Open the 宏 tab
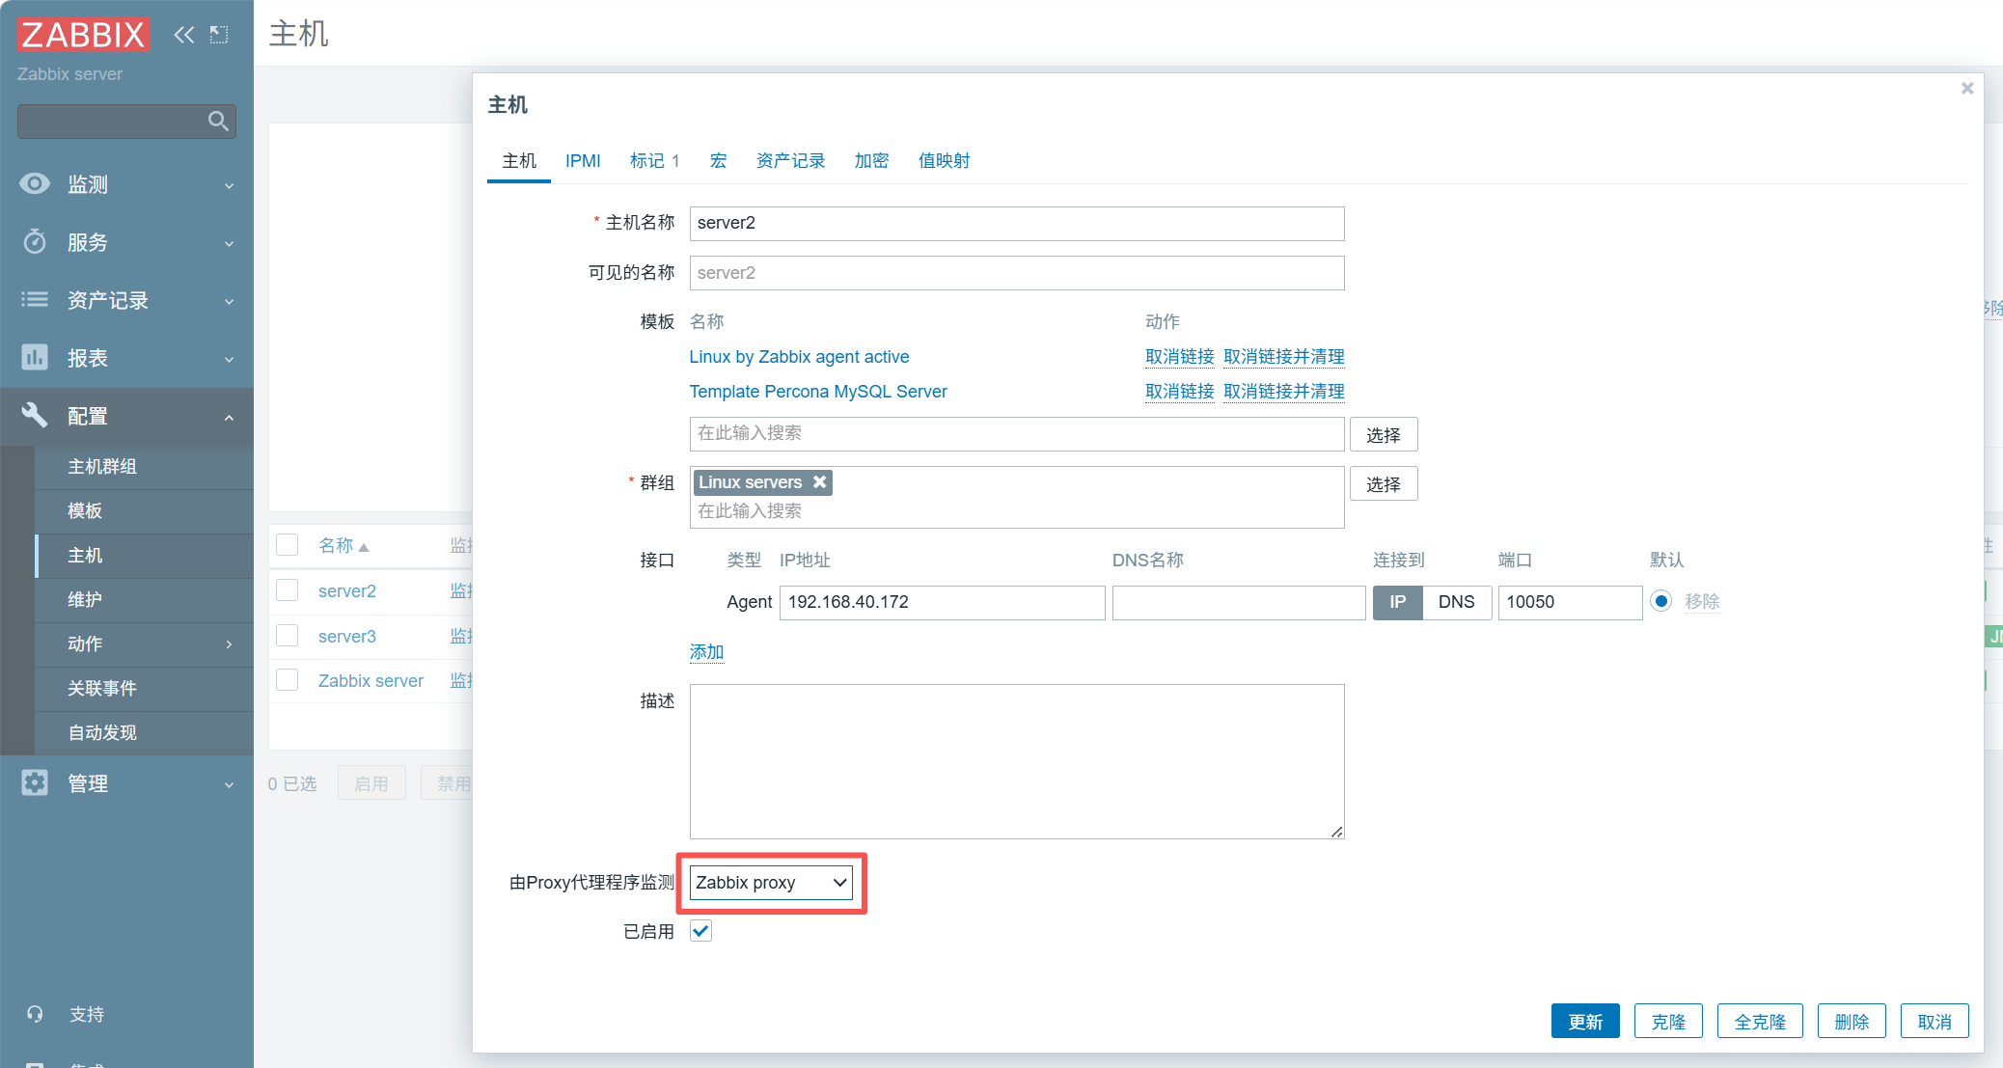This screenshot has width=2003, height=1068. [718, 161]
